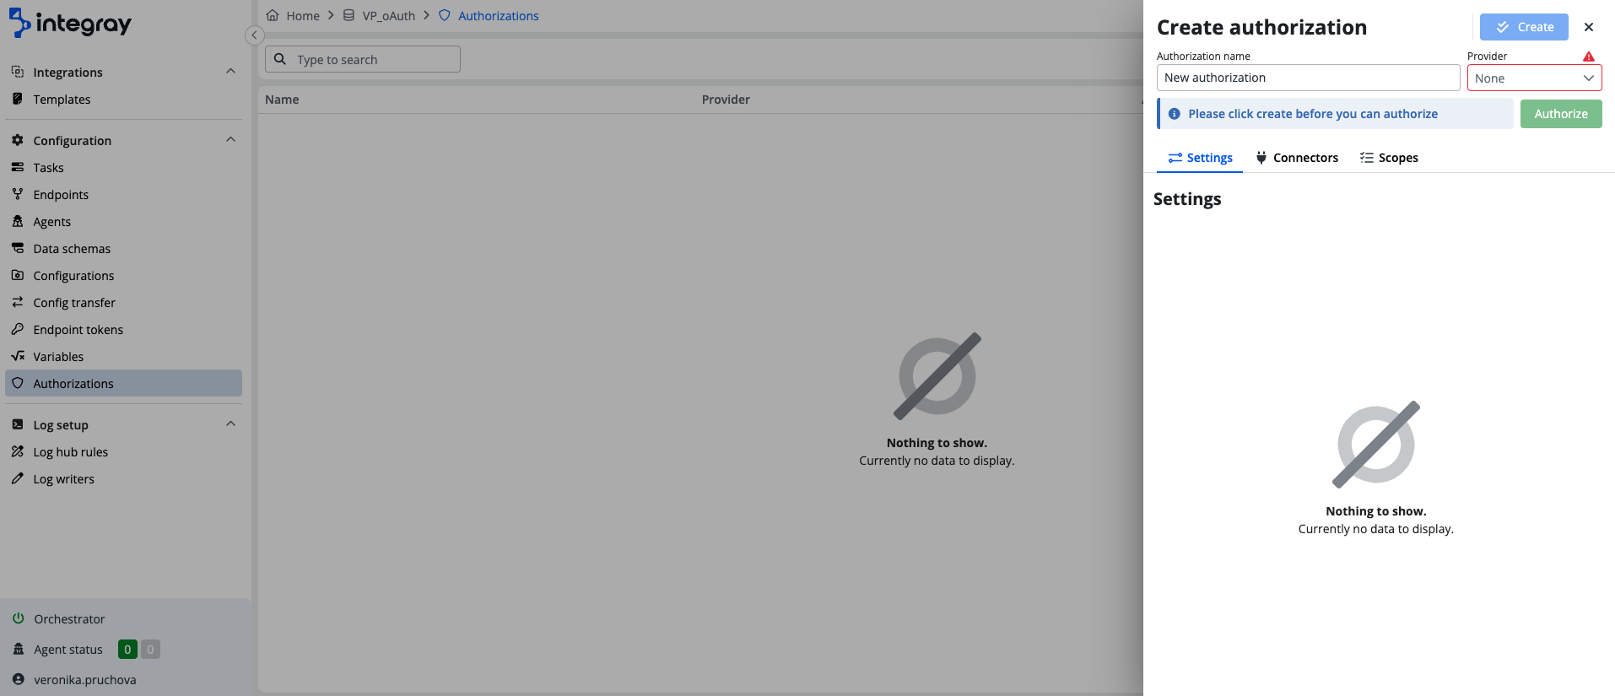Open VP_oAuth in the breadcrumb
Viewport: 1615px width, 696px height.
click(388, 15)
